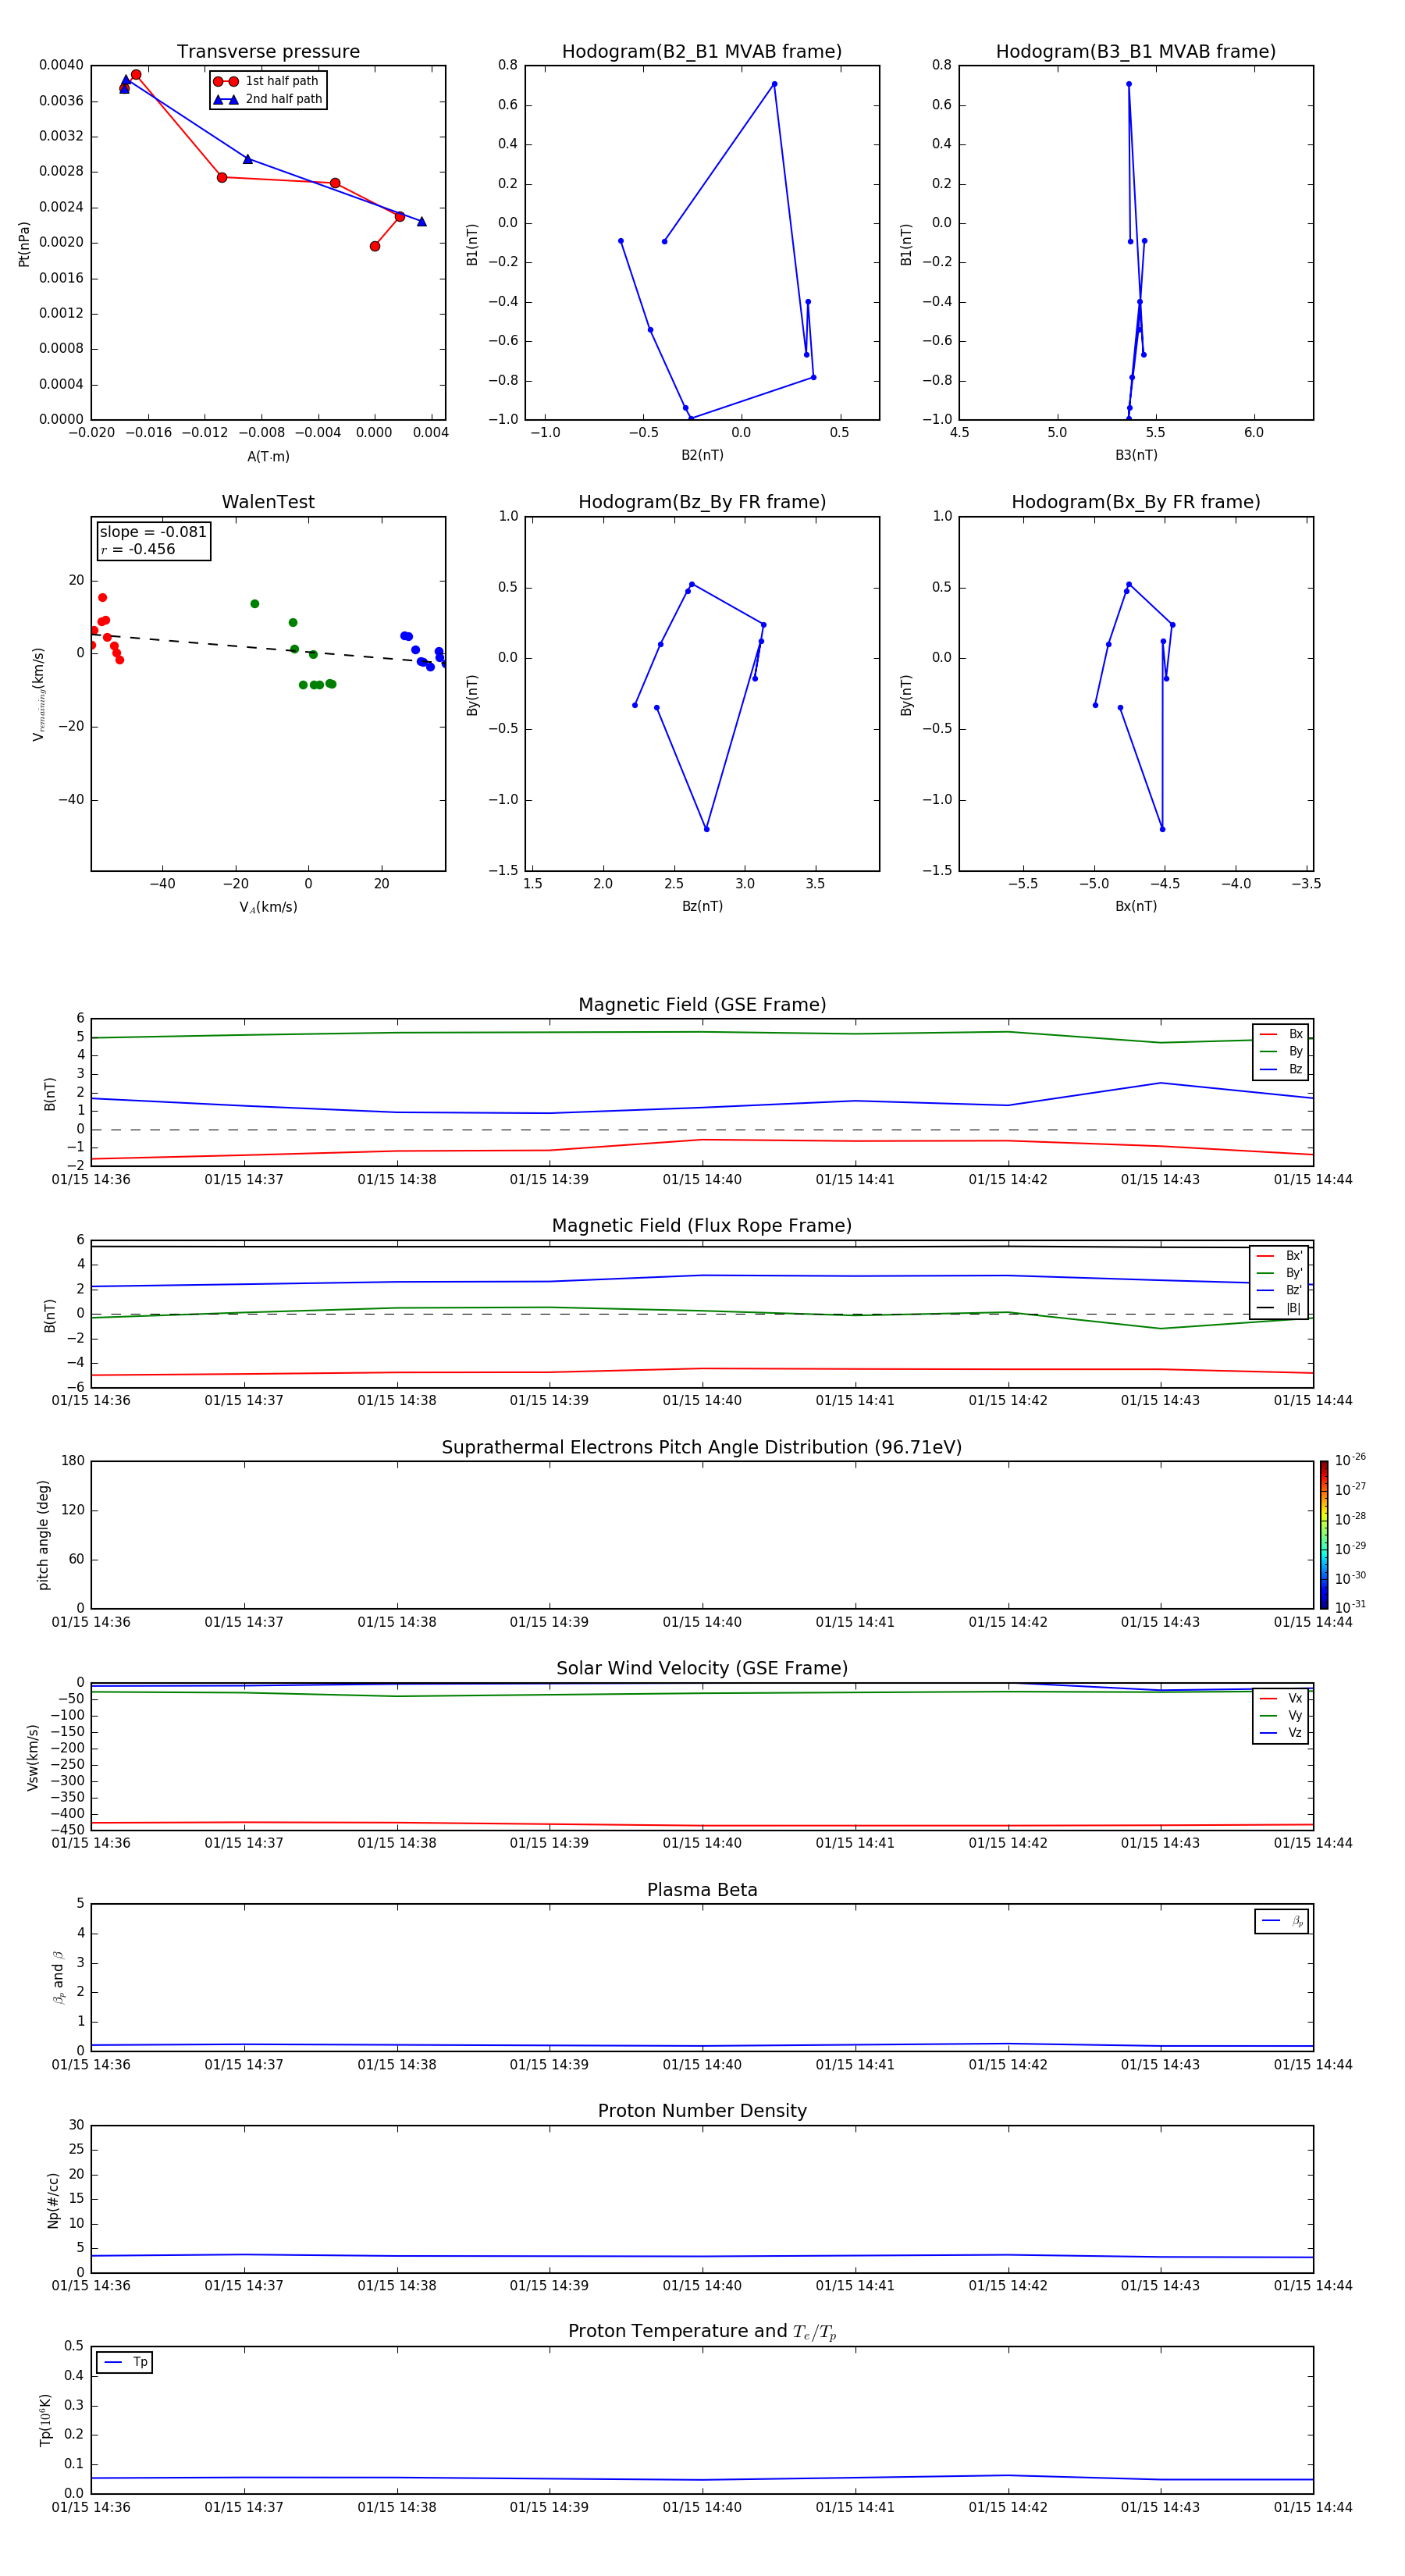Click the "WalenTest" plot title
Screen dimensions: 1405x2576
pyautogui.click(x=268, y=502)
